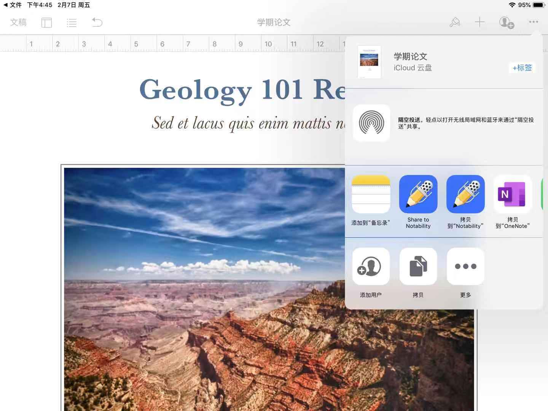Add a tag with +标签
This screenshot has height=411, width=548.
(522, 68)
